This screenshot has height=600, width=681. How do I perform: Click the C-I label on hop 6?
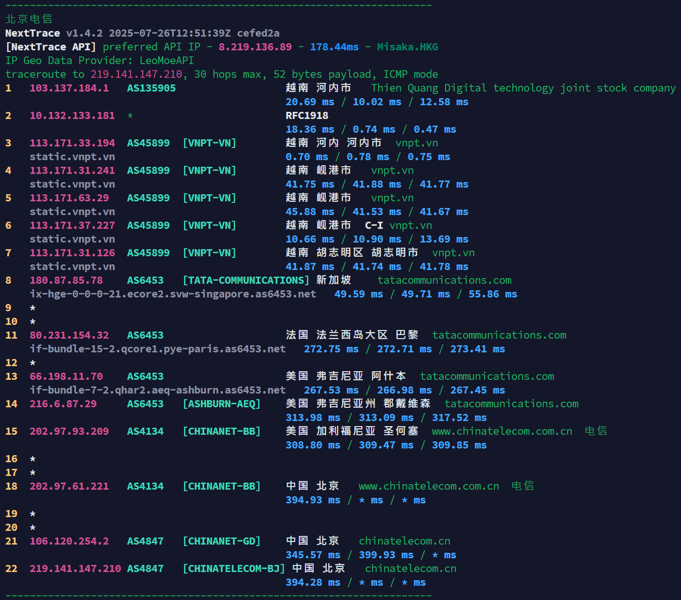pyautogui.click(x=374, y=225)
